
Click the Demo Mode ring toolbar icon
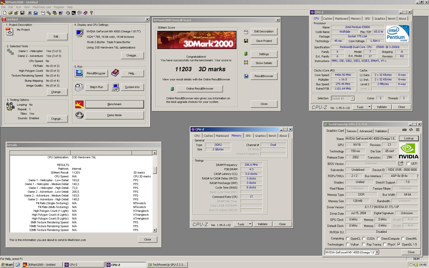68,13
